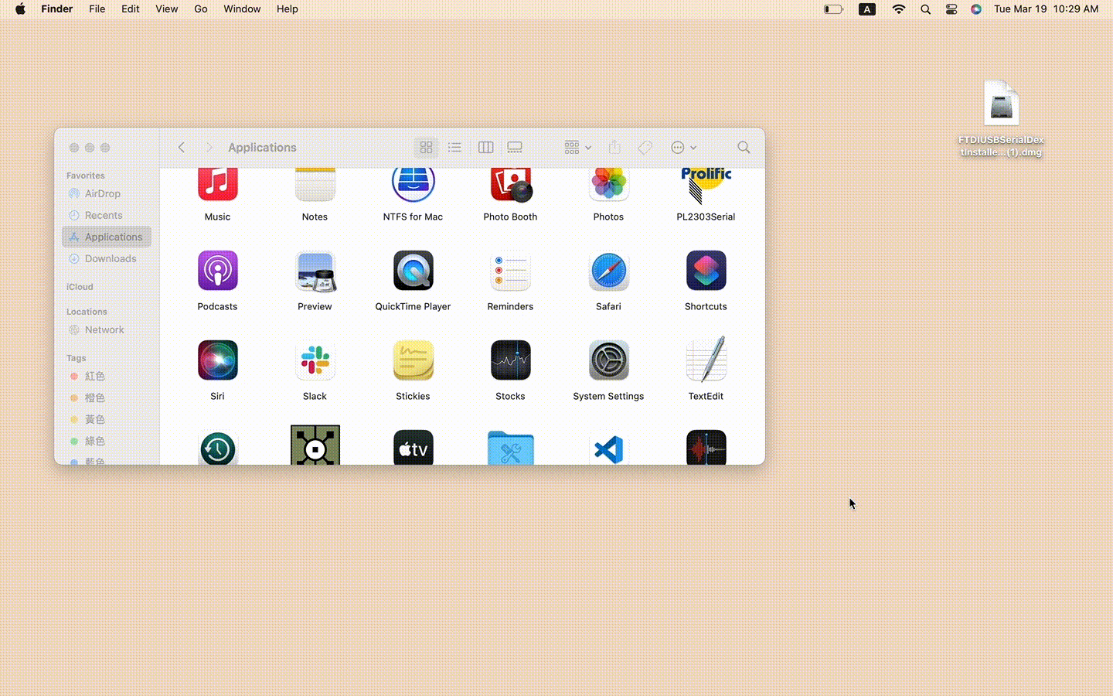Switch Finder to column view
1113x696 pixels.
tap(485, 147)
